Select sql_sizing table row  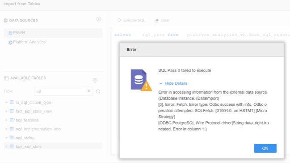tap(53, 138)
